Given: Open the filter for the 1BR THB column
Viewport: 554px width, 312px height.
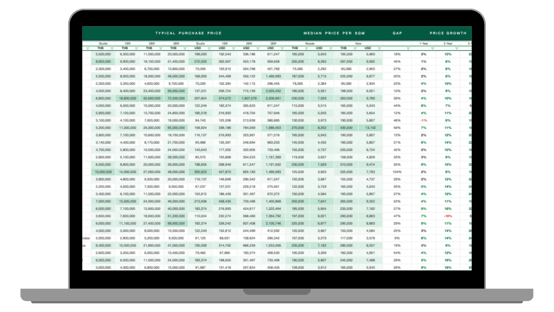Looking at the screenshot, I should pyautogui.click(x=136, y=49).
